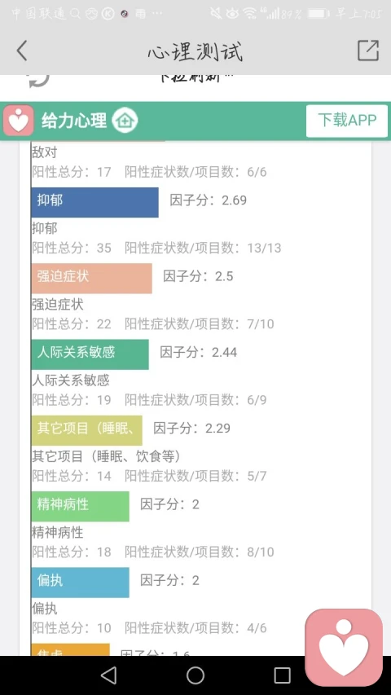Tap the 给力心理 heart logo icon

tap(18, 120)
